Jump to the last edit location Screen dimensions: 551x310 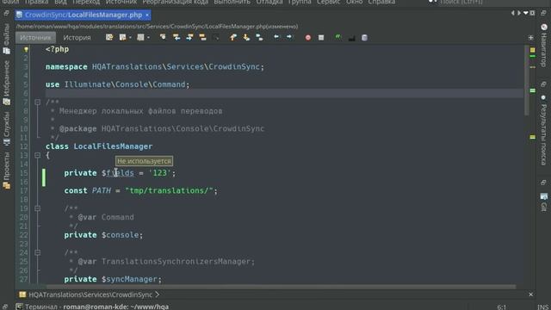pyautogui.click(x=109, y=37)
